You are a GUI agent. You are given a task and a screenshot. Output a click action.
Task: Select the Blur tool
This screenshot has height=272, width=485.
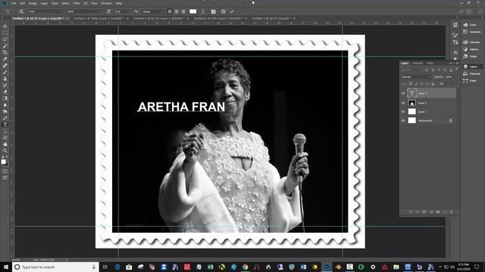(x=5, y=105)
